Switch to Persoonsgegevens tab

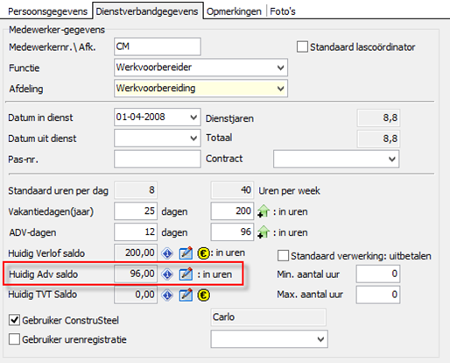[x=47, y=11]
